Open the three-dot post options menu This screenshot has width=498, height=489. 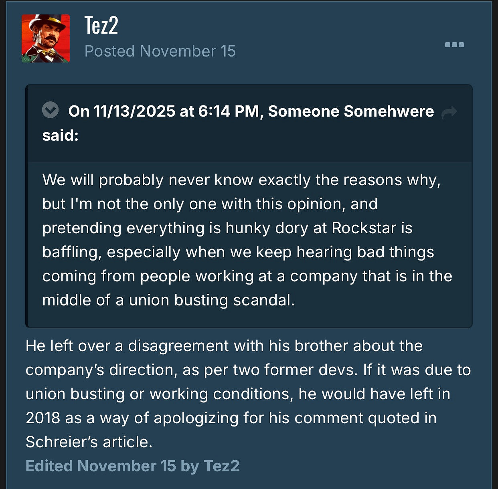tap(454, 44)
